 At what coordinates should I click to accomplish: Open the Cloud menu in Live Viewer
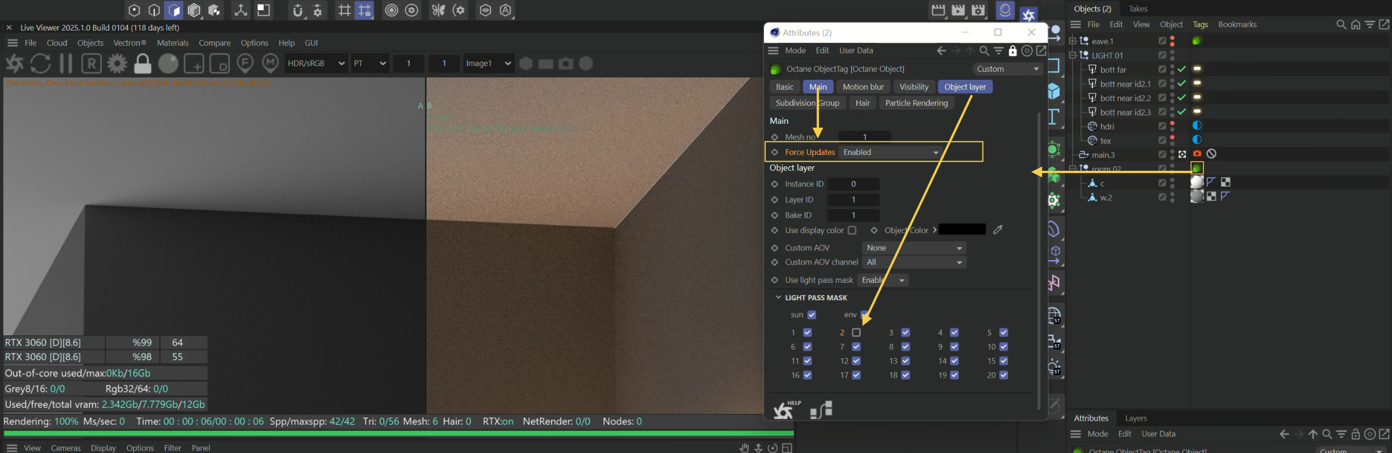click(57, 43)
